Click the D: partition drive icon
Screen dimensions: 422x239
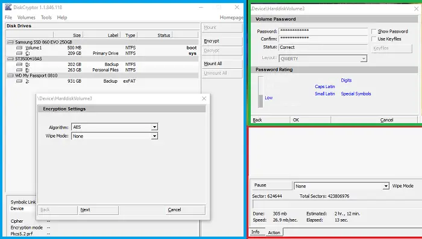click(19, 65)
